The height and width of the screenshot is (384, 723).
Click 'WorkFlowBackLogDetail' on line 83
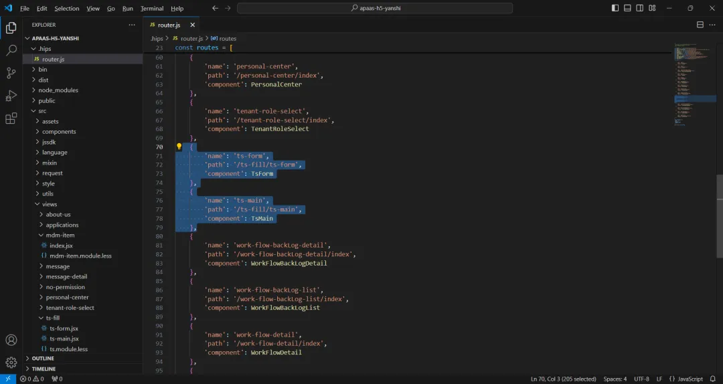click(289, 263)
